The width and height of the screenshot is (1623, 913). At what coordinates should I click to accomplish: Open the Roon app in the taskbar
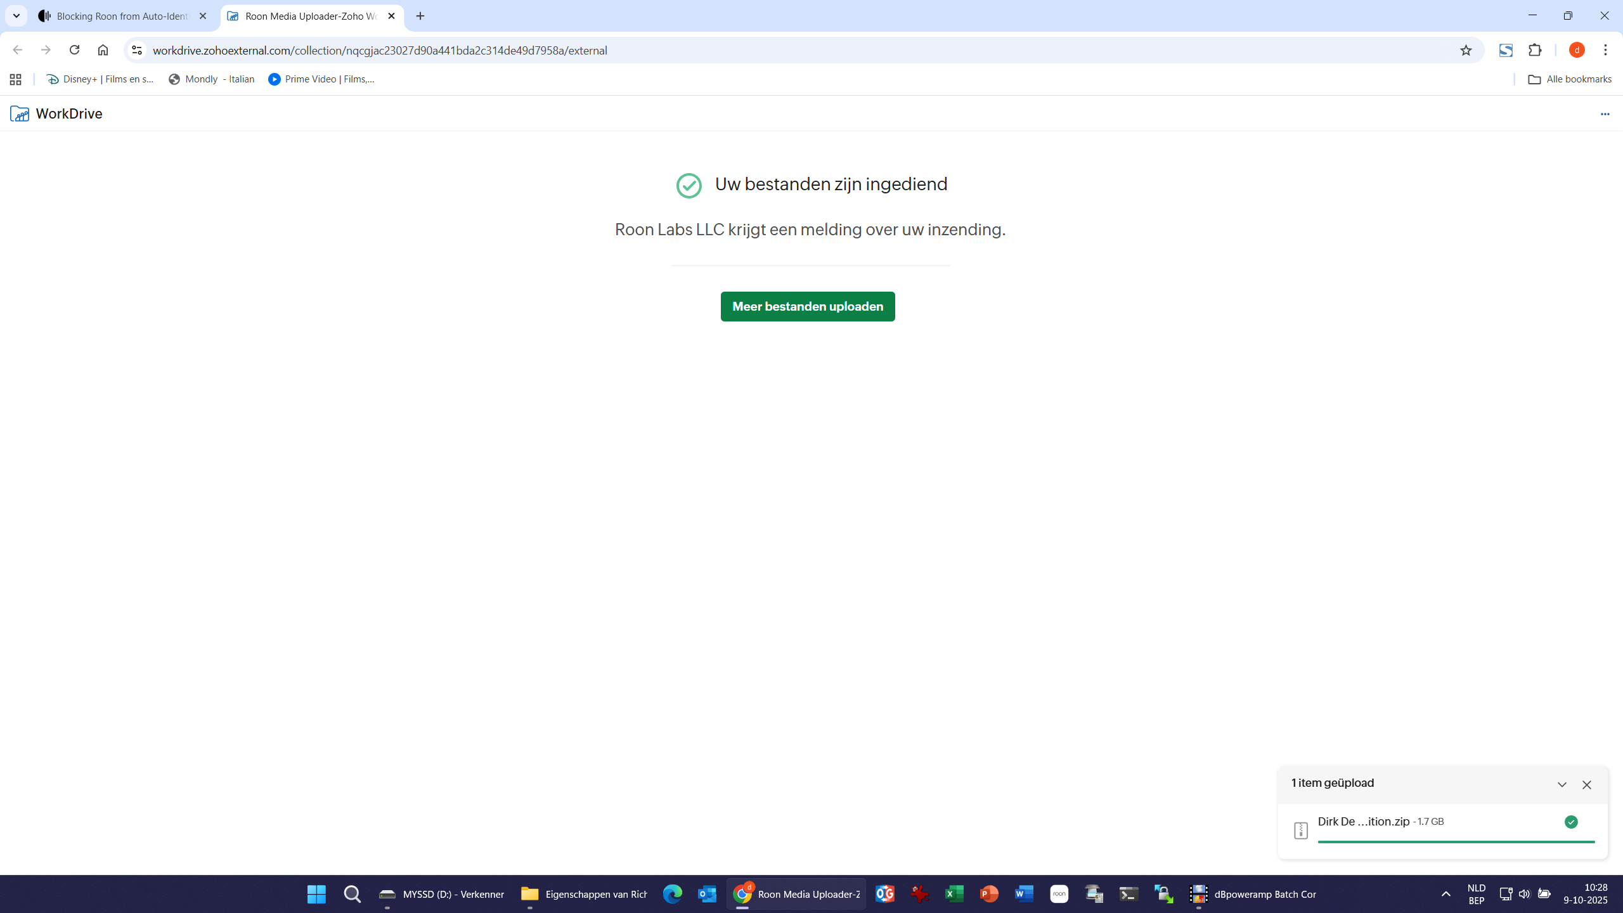pyautogui.click(x=1059, y=894)
